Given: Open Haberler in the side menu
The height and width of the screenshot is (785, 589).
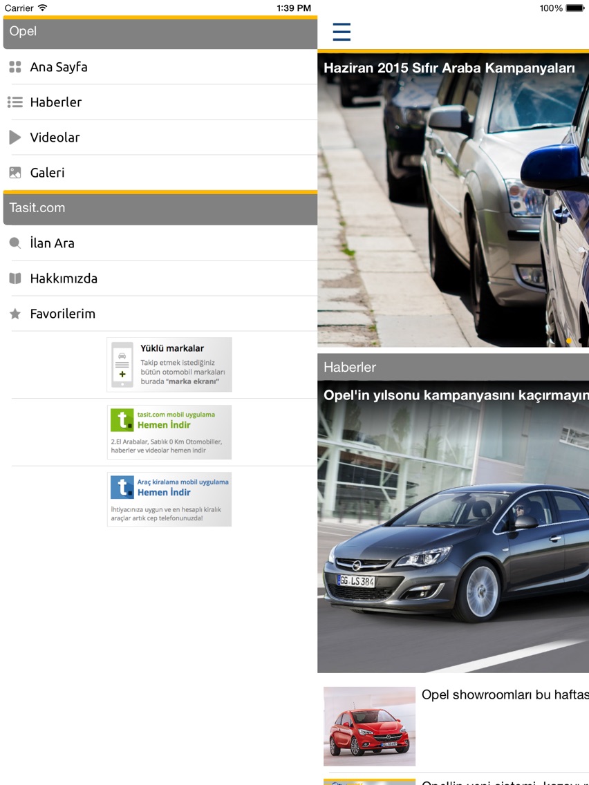Looking at the screenshot, I should pyautogui.click(x=160, y=102).
